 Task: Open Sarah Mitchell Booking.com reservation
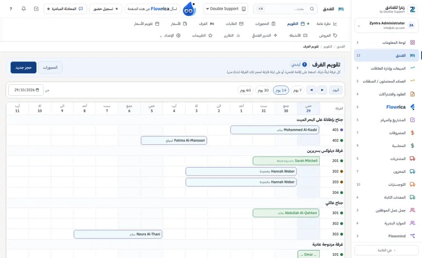tap(286, 161)
